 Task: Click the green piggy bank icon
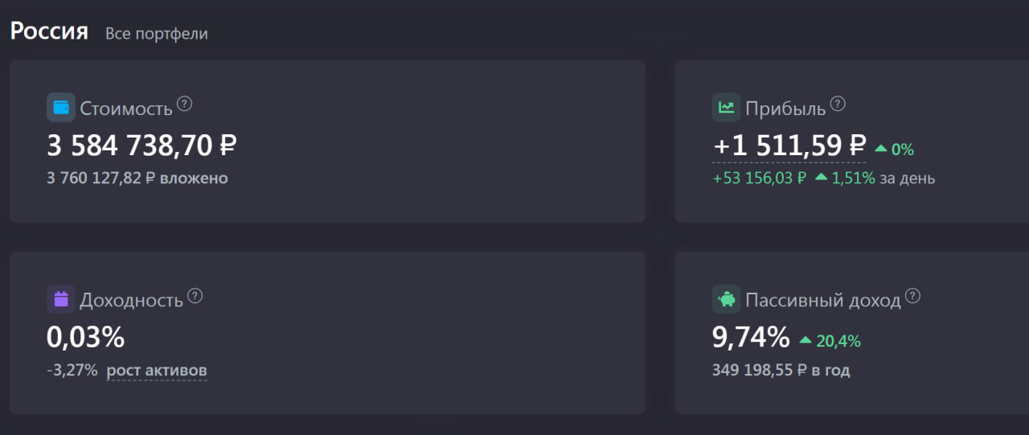[x=727, y=300]
